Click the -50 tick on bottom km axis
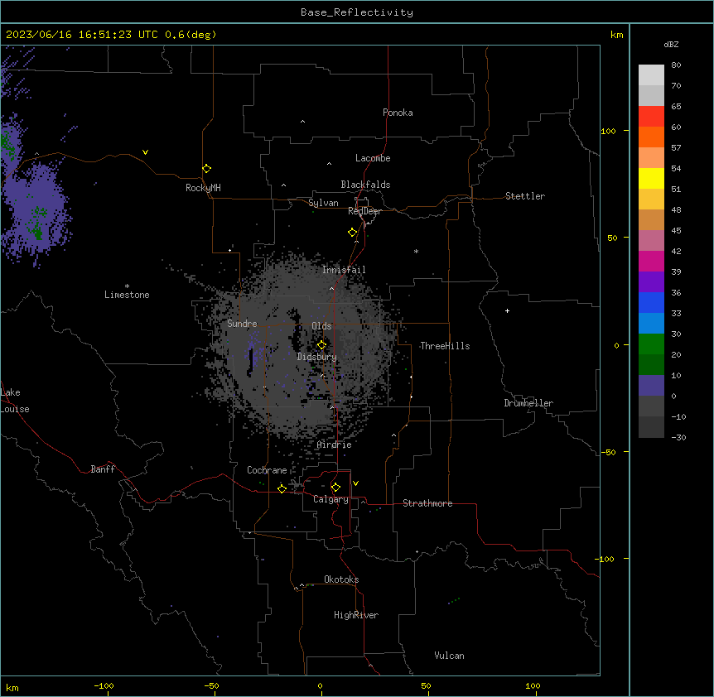 211,685
